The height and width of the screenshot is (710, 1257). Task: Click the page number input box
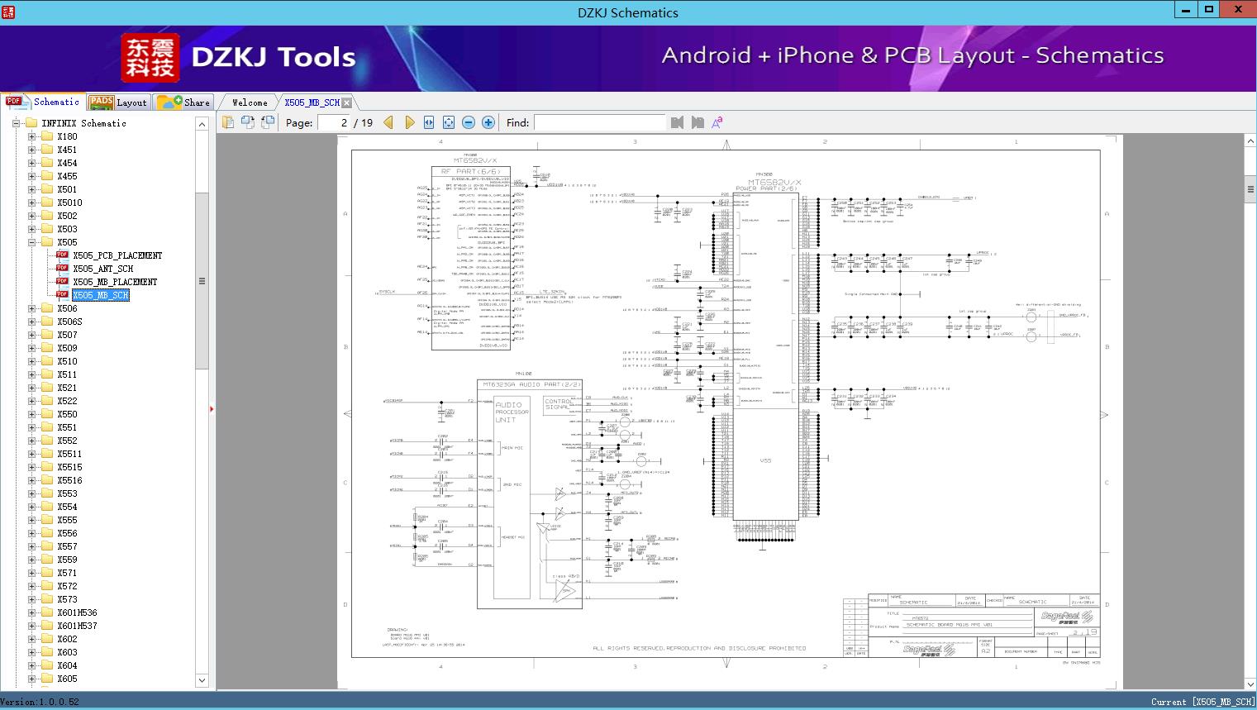(x=334, y=122)
